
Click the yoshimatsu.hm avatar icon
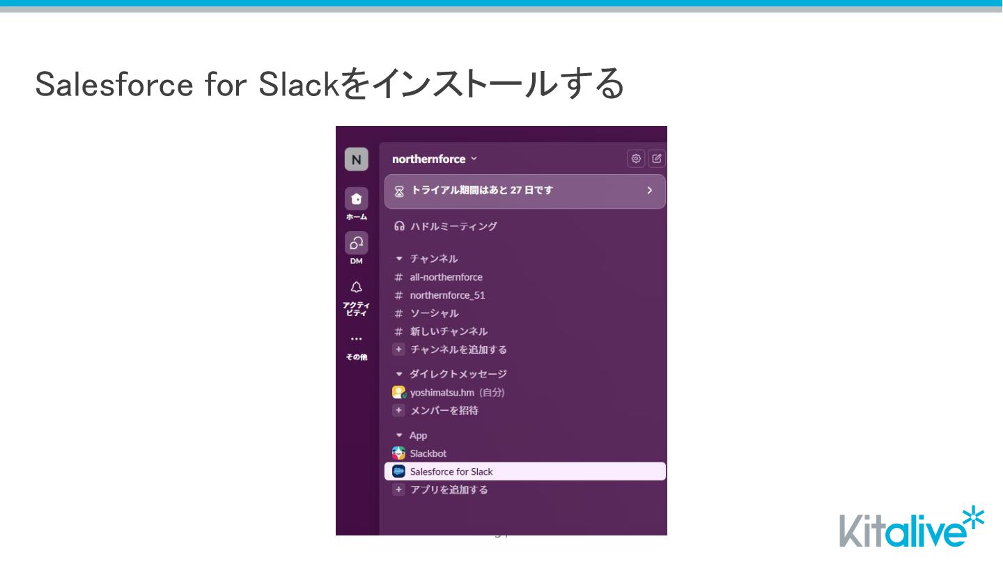tap(398, 392)
